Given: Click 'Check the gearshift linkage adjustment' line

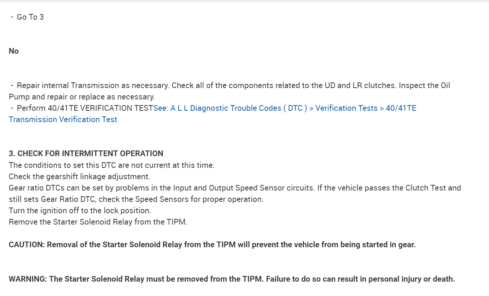Looking at the screenshot, I should coord(79,177).
